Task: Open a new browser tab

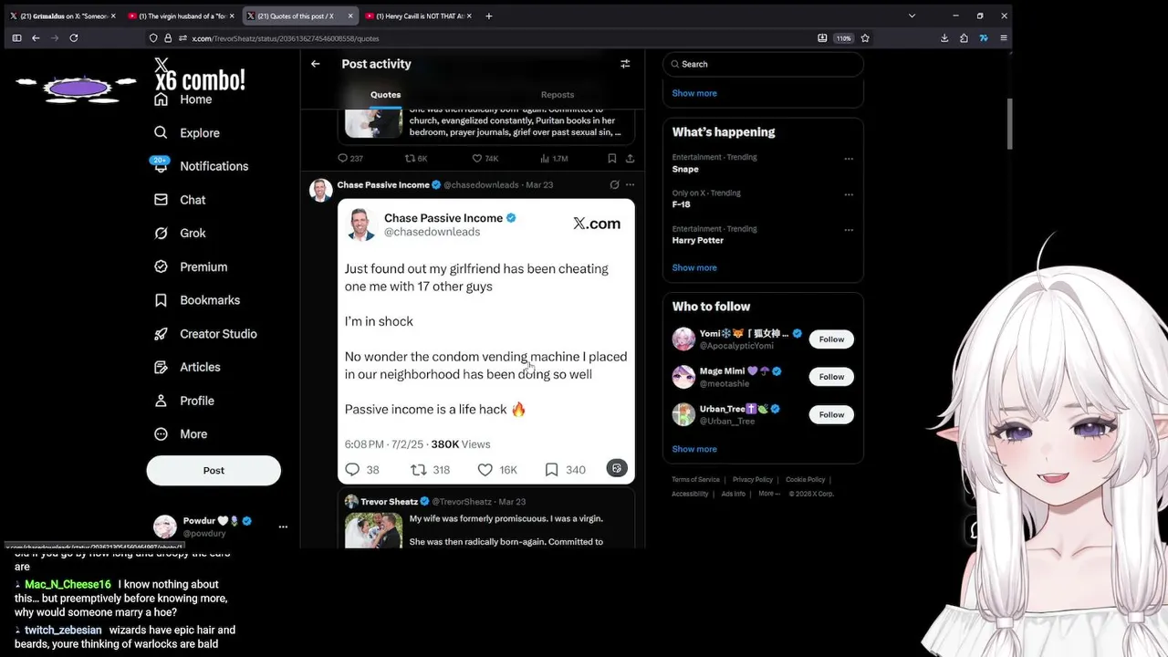Action: (488, 16)
